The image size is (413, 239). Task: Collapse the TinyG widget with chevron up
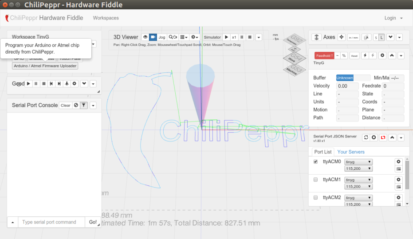tap(392, 55)
